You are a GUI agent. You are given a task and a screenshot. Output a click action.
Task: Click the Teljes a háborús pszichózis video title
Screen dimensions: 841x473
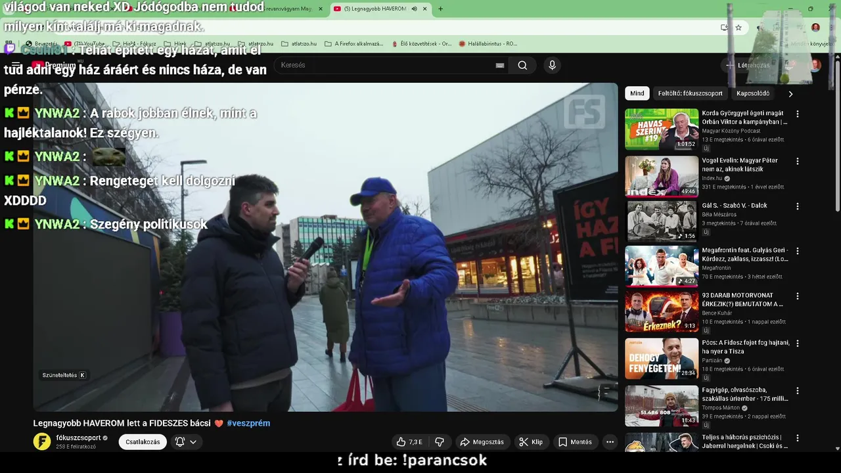(x=745, y=441)
